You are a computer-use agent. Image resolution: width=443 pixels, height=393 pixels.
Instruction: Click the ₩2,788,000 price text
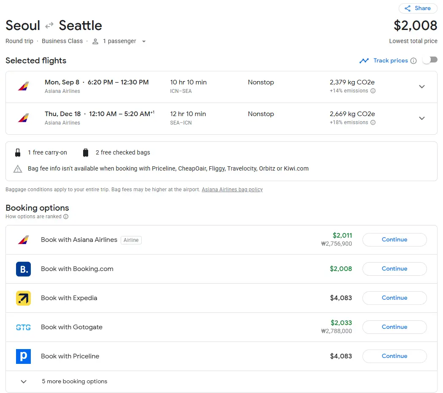337,331
